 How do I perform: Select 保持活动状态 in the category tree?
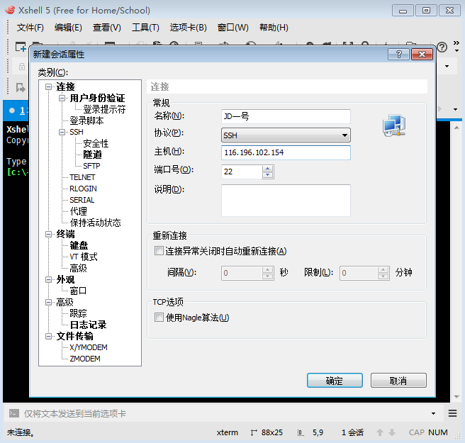95,223
